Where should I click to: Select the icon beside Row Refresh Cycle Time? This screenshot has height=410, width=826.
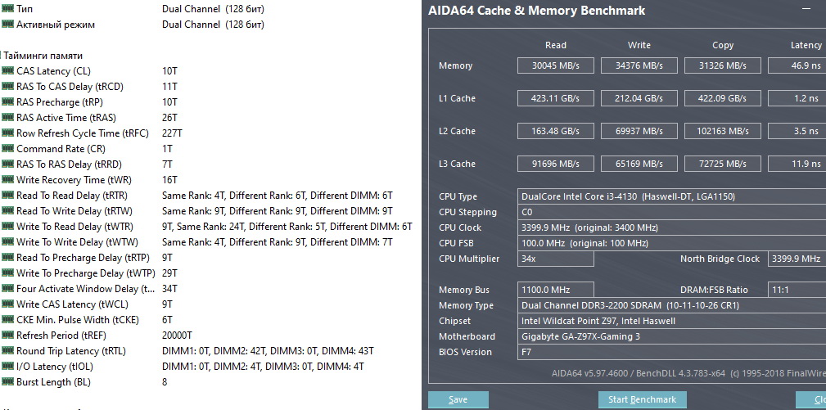tap(8, 133)
